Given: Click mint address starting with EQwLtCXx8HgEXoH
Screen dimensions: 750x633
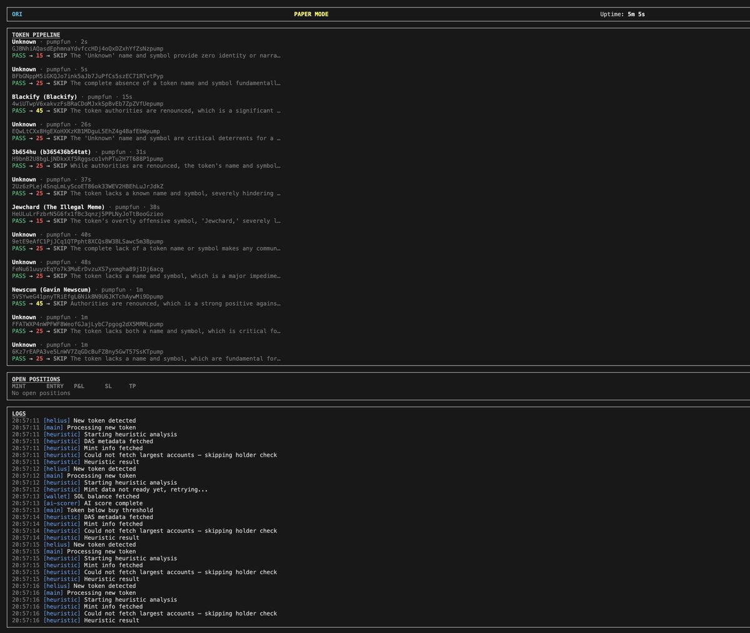Looking at the screenshot, I should tap(86, 131).
